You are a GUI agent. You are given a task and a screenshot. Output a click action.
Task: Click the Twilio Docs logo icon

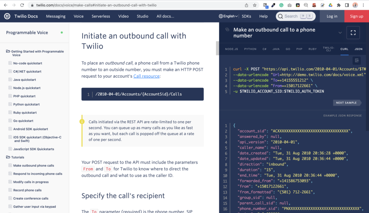[x=7, y=16]
